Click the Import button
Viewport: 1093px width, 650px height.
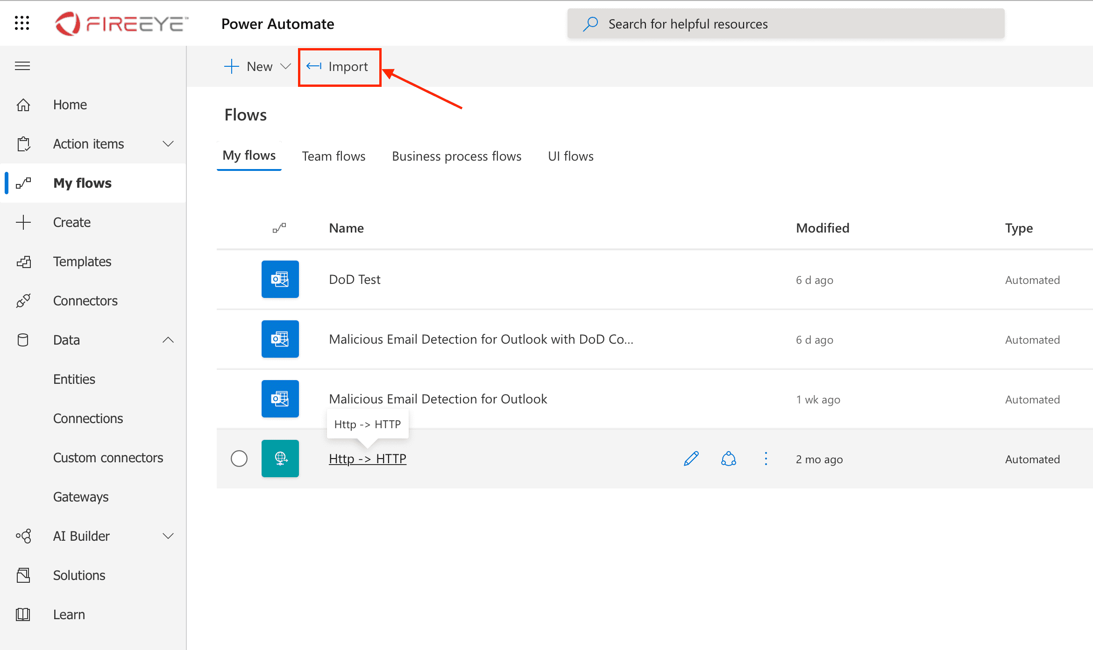(x=339, y=66)
